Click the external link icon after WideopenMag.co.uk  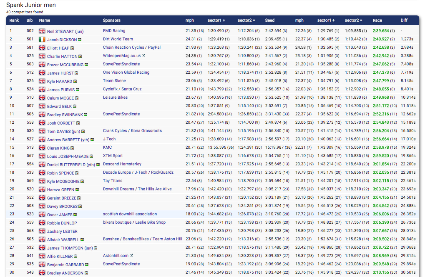[143, 56]
